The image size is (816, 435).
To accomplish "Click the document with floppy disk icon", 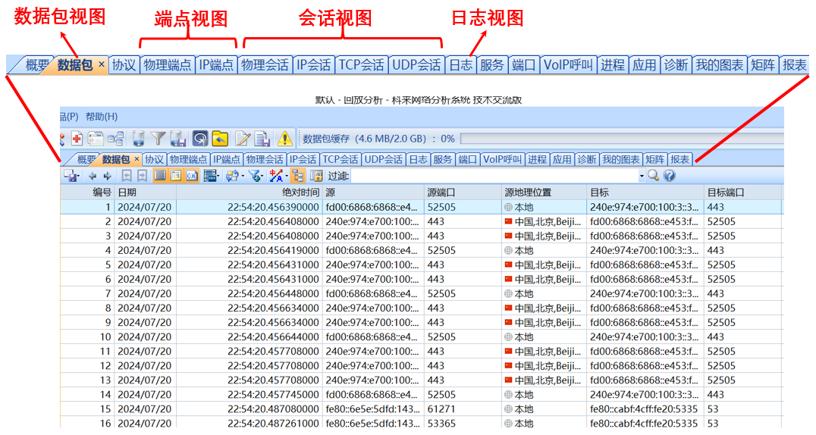I will click(x=262, y=139).
